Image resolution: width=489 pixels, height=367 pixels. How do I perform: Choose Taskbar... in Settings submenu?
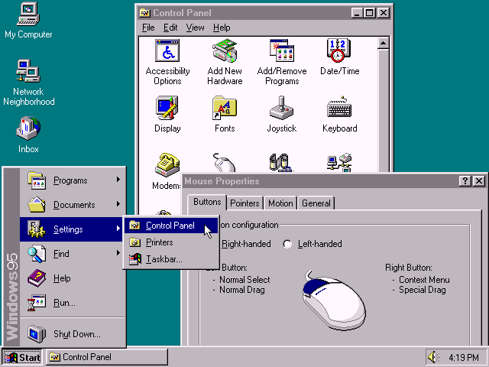171,259
